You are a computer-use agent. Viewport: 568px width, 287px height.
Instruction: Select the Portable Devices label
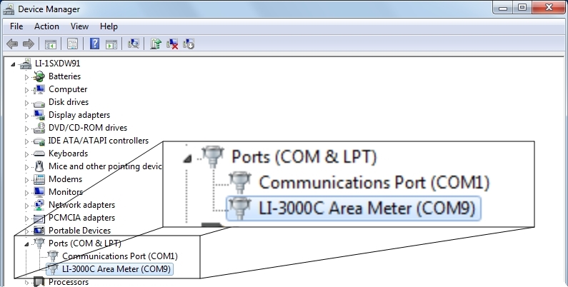[x=80, y=231]
